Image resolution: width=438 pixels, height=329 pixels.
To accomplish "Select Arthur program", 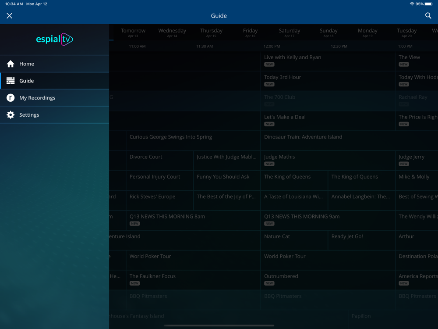I will coord(417,240).
